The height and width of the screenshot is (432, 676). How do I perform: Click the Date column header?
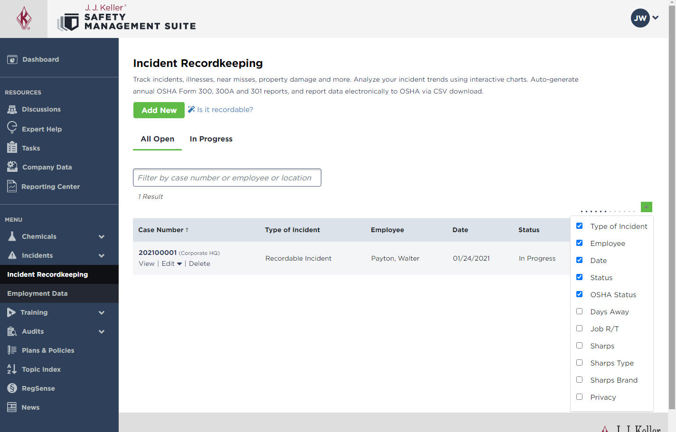coord(460,230)
